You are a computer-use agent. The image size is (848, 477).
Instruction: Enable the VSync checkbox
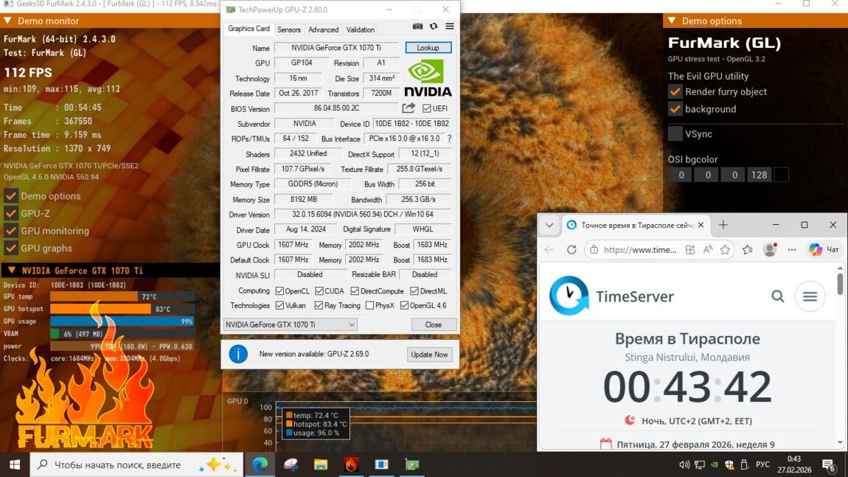(x=675, y=133)
